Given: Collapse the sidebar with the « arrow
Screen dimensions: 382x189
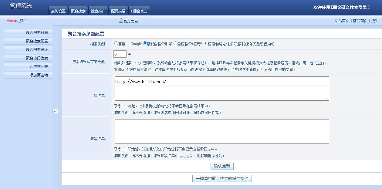Looking at the screenshot, I should [x=55, y=111].
